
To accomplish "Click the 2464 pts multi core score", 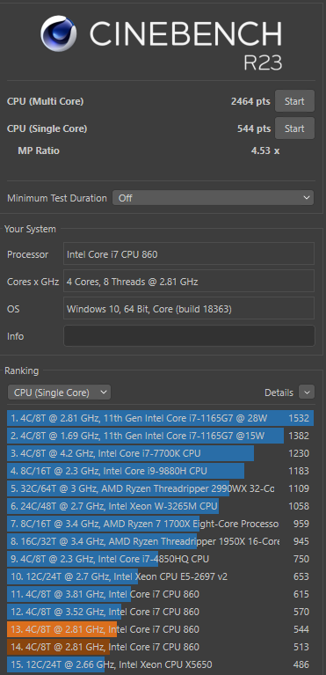I will click(250, 101).
